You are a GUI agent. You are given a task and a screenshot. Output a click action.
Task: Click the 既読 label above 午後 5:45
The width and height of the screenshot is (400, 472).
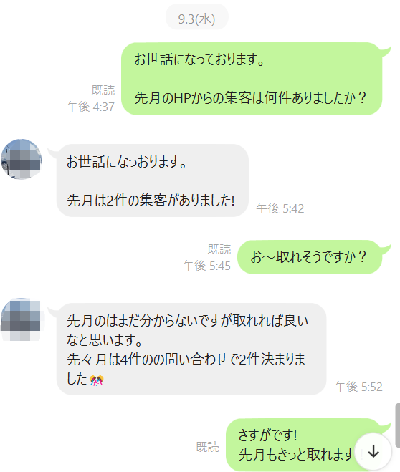[x=219, y=249]
